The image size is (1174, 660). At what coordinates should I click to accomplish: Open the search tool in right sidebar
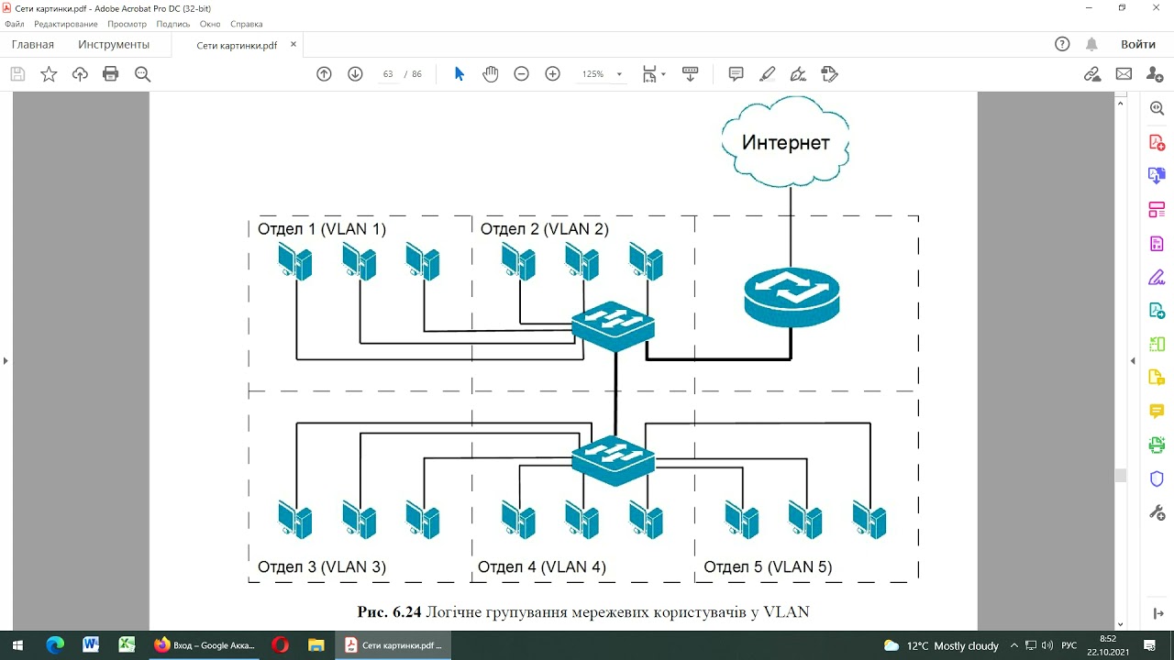click(x=1157, y=109)
